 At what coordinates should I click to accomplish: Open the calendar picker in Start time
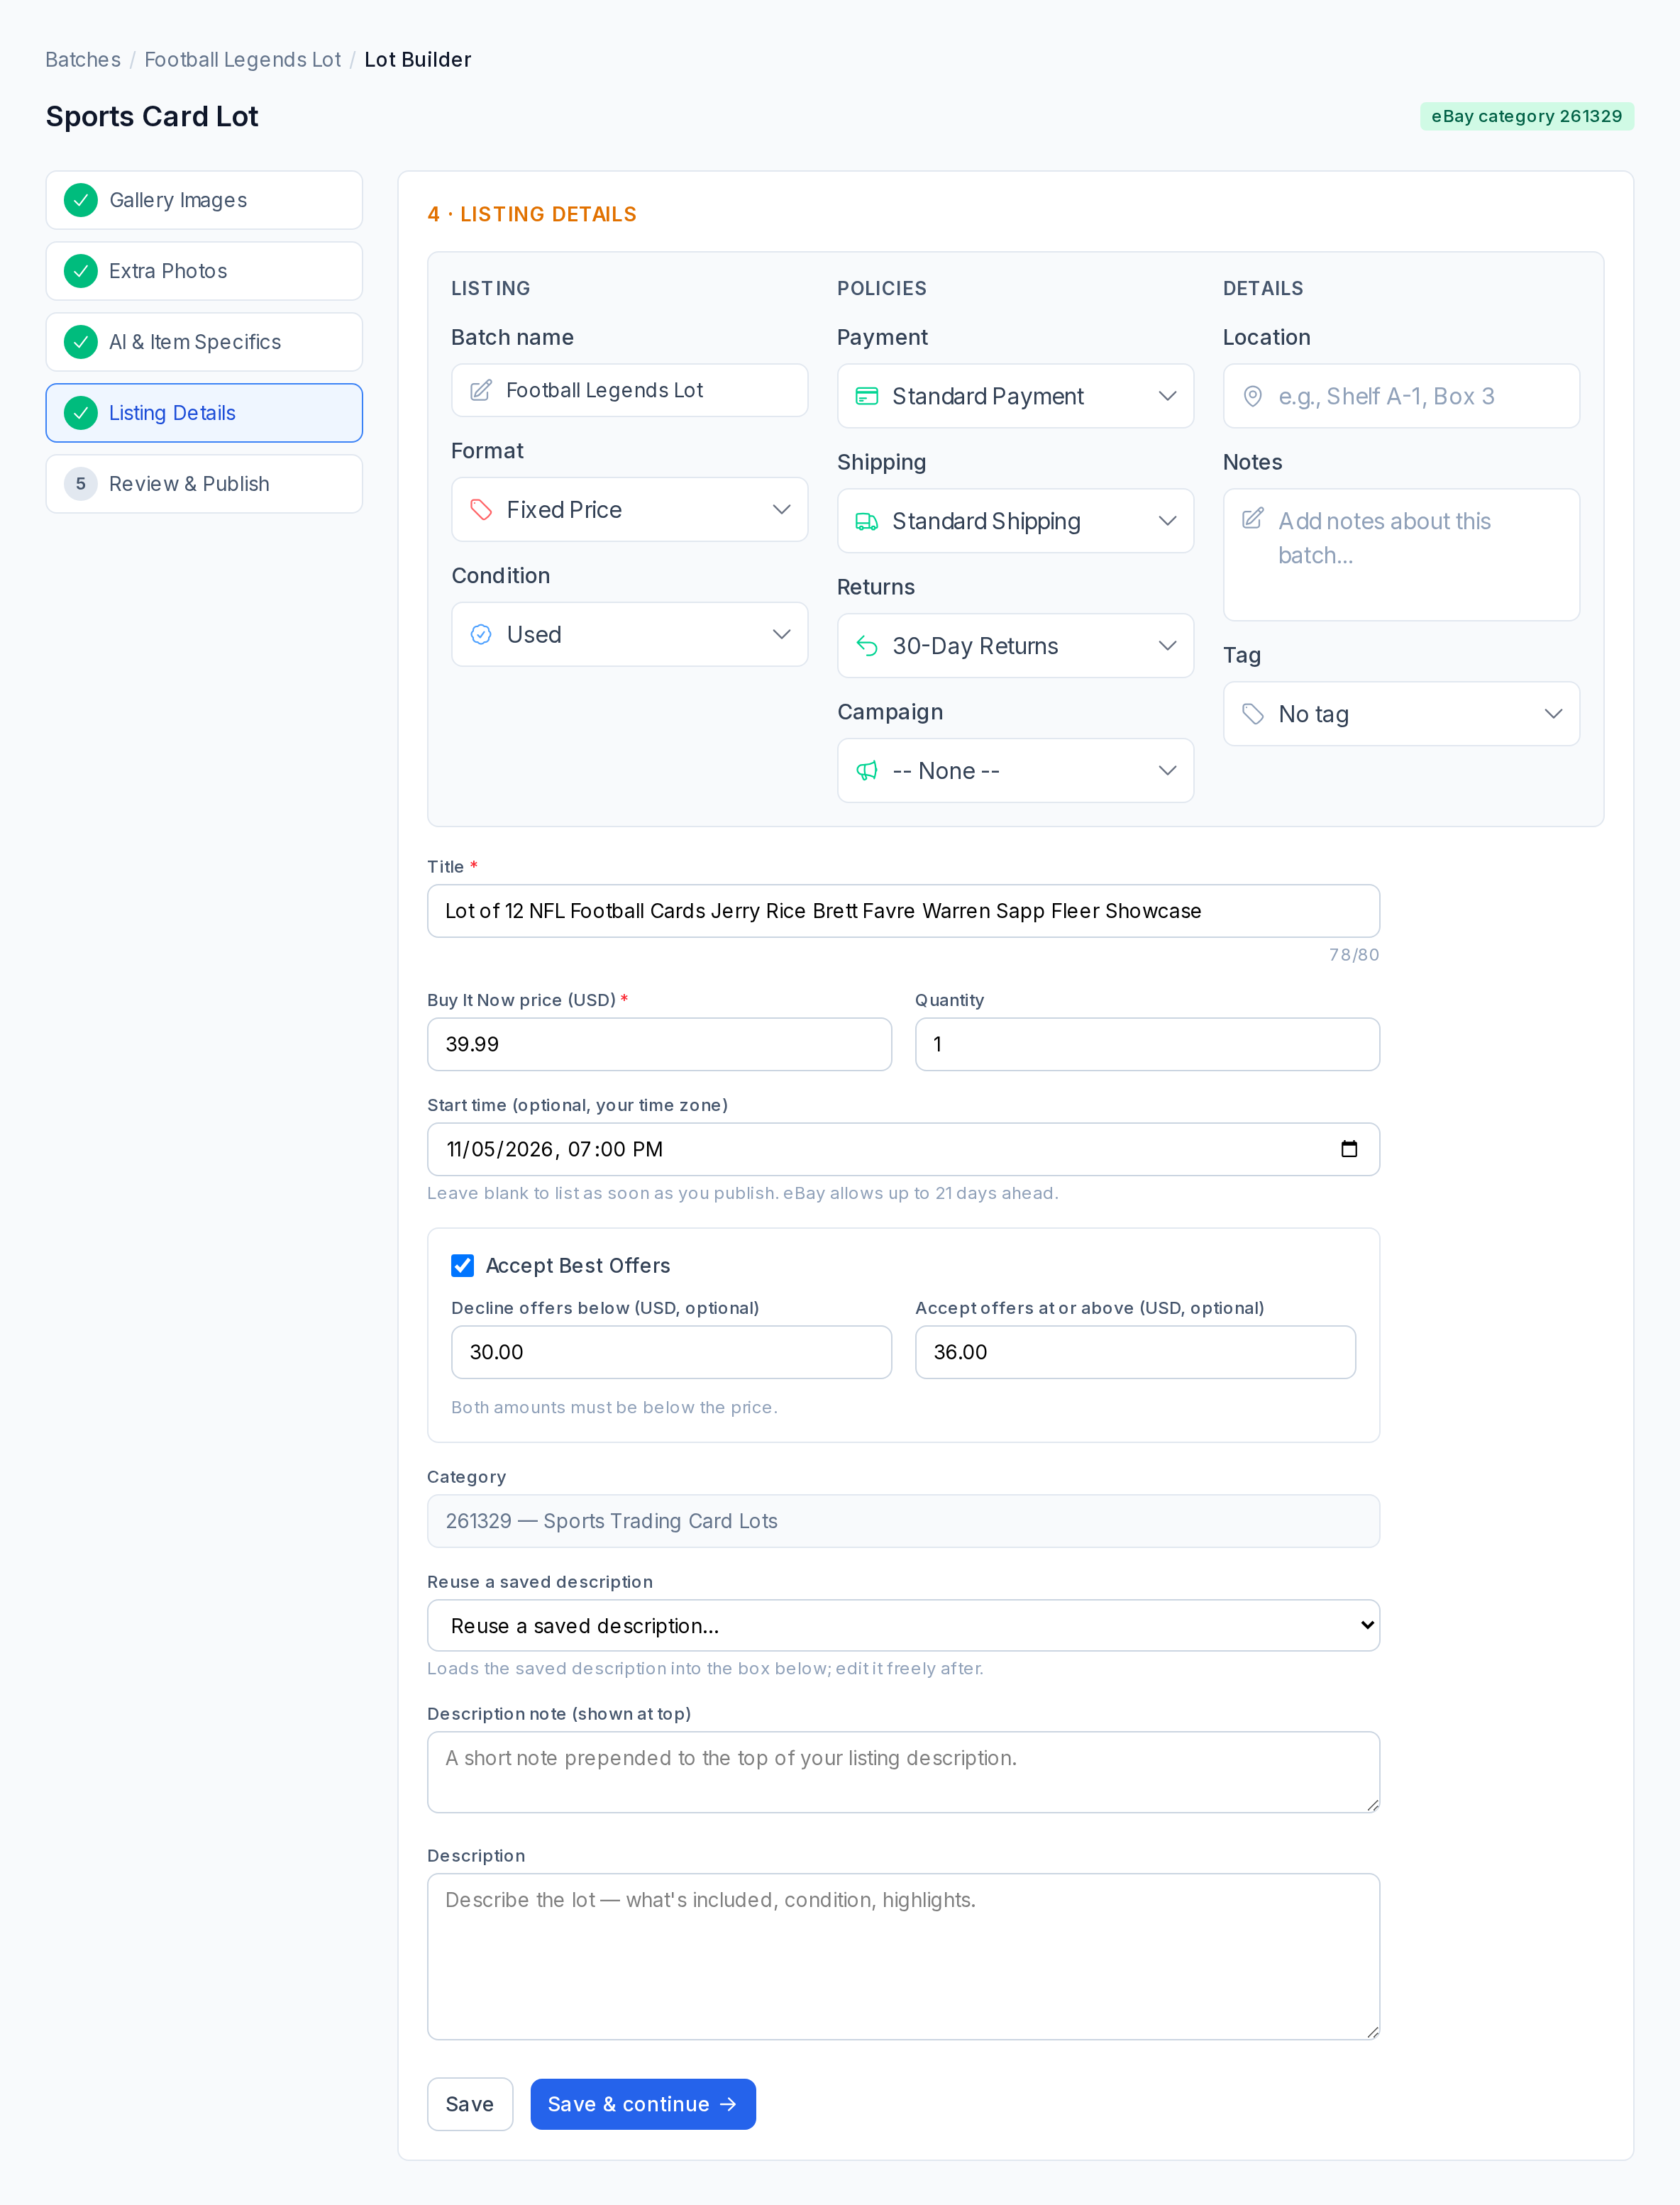(x=1349, y=1149)
